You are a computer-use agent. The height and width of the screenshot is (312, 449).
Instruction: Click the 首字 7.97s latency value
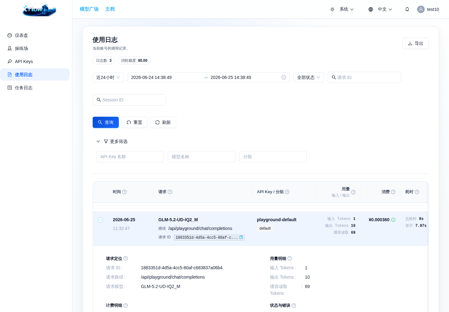point(416,226)
